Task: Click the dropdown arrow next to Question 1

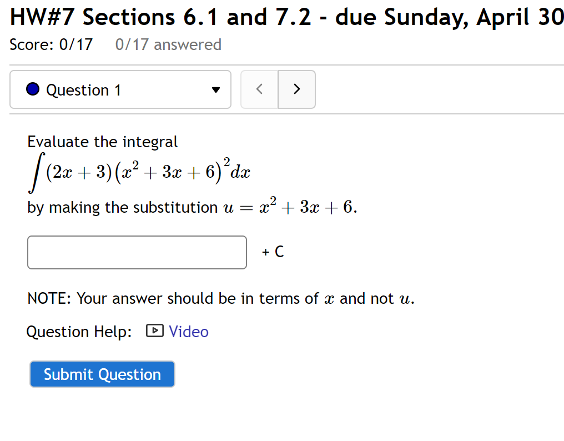Action: (x=215, y=89)
